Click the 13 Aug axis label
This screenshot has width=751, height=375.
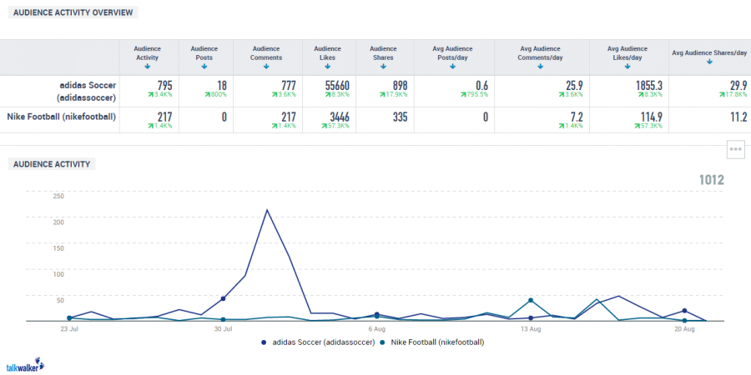point(531,328)
